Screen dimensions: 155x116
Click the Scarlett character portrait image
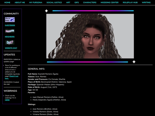90,36
